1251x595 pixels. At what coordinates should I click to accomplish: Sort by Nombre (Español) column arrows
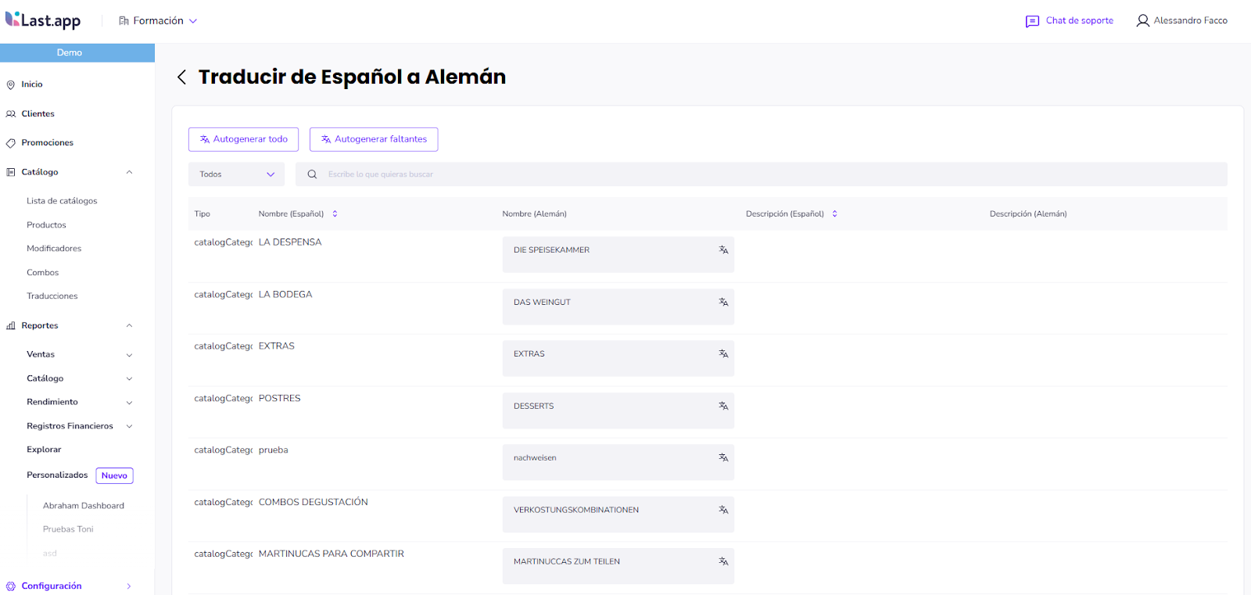335,213
